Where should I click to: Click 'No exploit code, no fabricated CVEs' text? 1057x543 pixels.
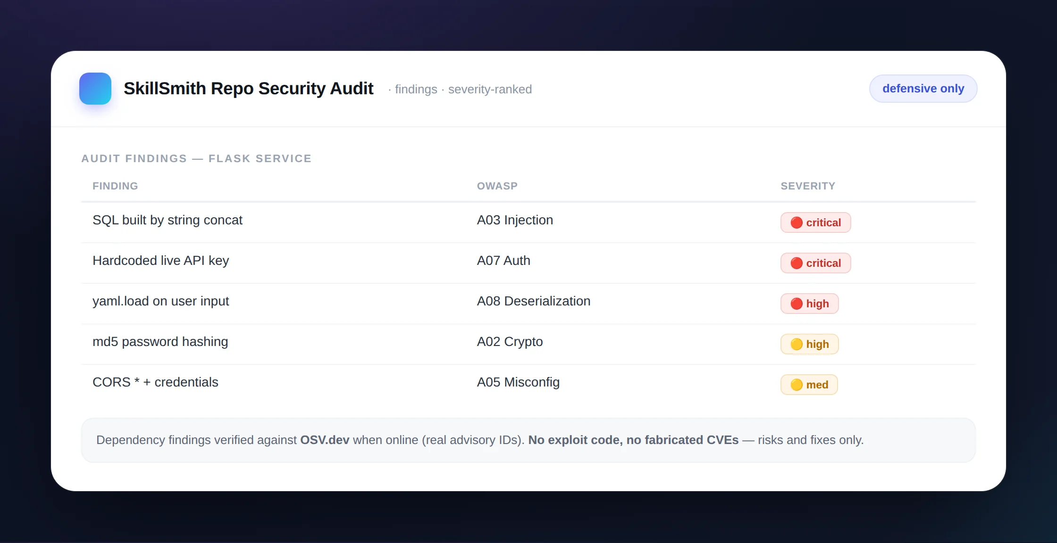pyautogui.click(x=633, y=440)
